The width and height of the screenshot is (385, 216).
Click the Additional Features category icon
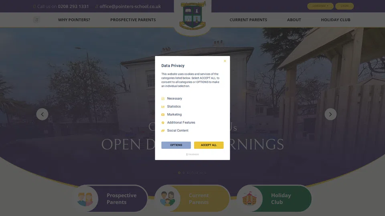pyautogui.click(x=163, y=123)
